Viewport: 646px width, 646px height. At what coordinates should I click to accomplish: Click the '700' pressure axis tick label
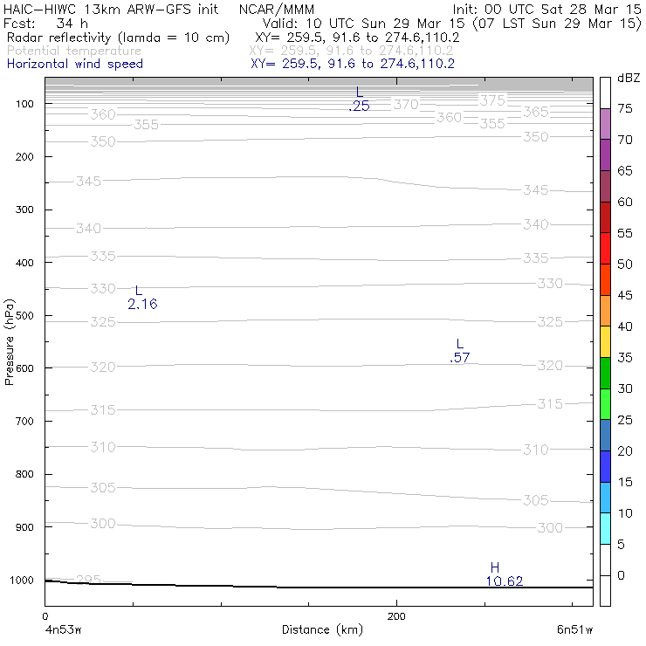tap(24, 422)
